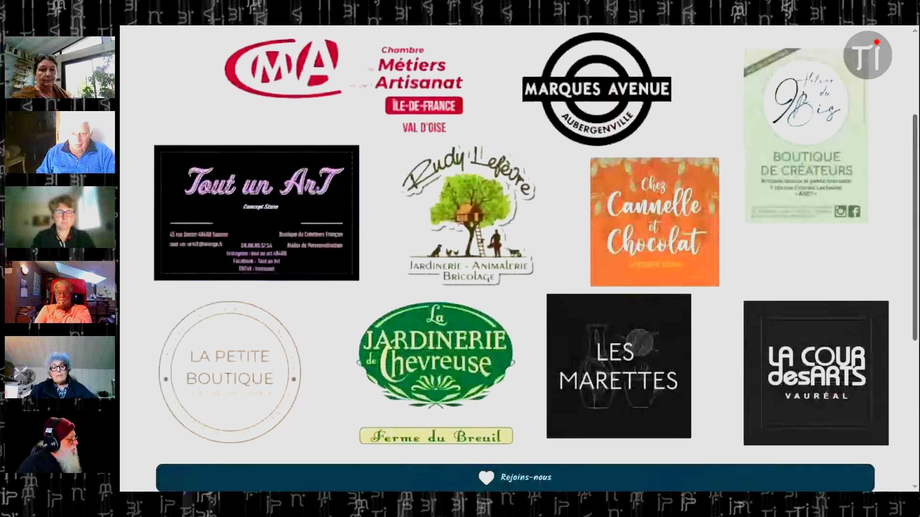Click the La Petite Boutique circular logo

click(x=230, y=372)
